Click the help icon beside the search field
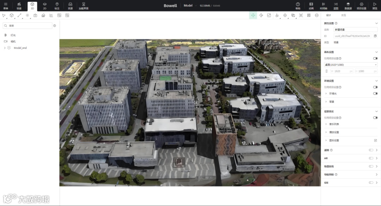Viewport: 381px width, 206px height. pyautogui.click(x=55, y=25)
